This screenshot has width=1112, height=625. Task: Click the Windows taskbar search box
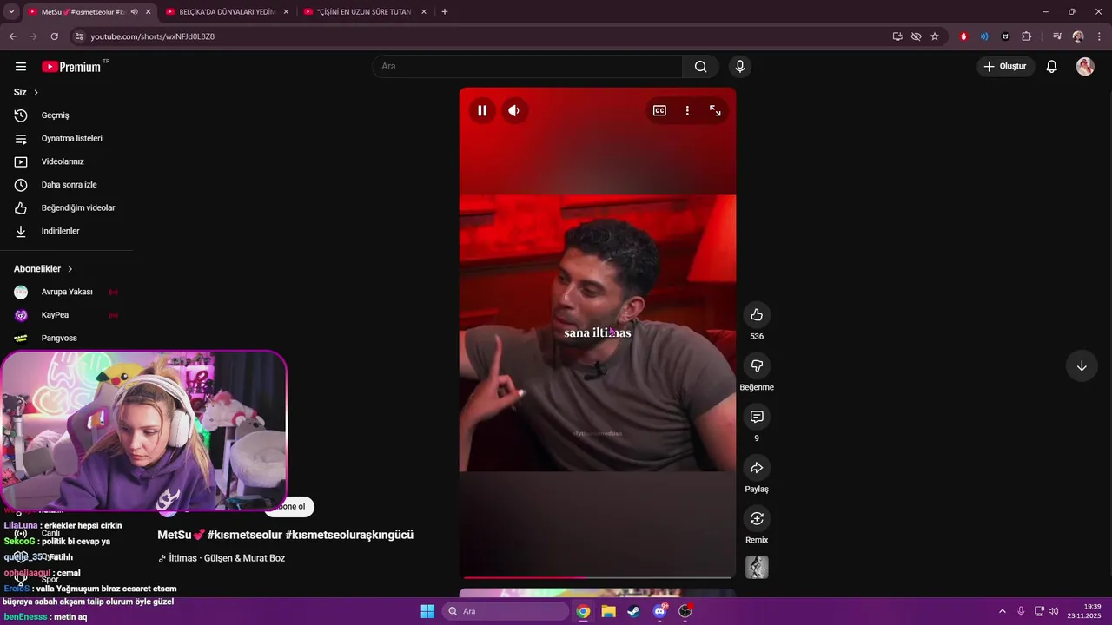506,611
